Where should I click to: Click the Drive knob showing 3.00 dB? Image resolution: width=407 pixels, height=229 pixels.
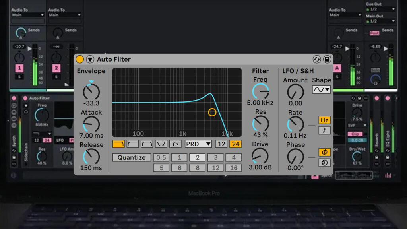[x=260, y=156]
